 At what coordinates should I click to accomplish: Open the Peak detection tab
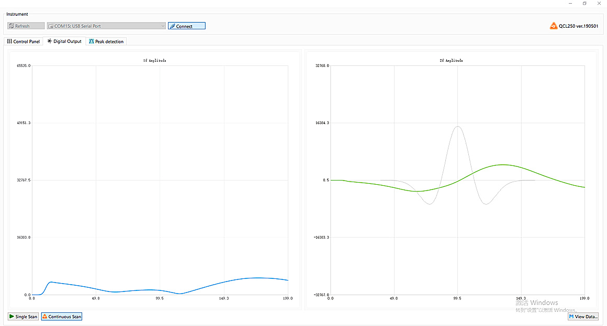coord(106,41)
